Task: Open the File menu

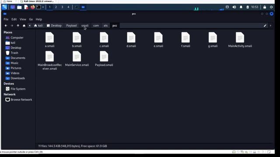Action: pos(6,19)
